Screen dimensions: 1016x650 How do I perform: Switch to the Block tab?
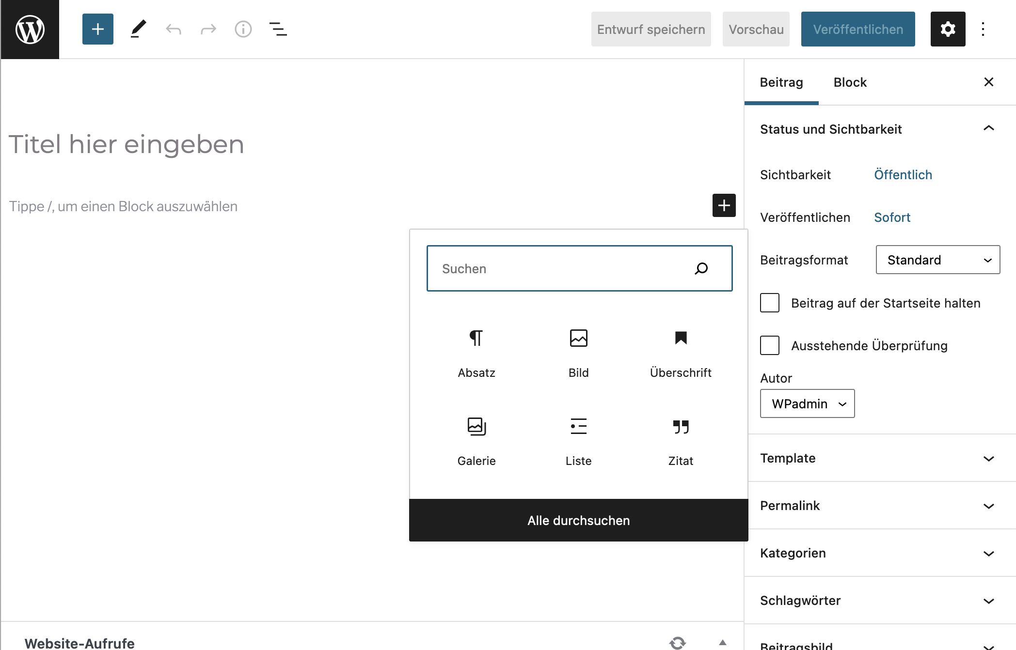pos(850,82)
